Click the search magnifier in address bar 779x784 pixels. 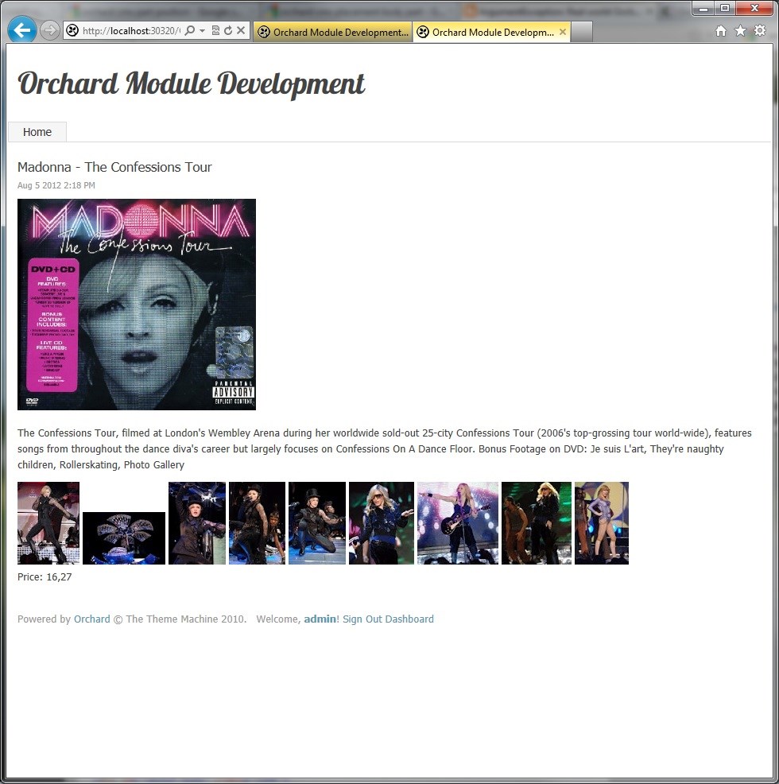pos(190,31)
